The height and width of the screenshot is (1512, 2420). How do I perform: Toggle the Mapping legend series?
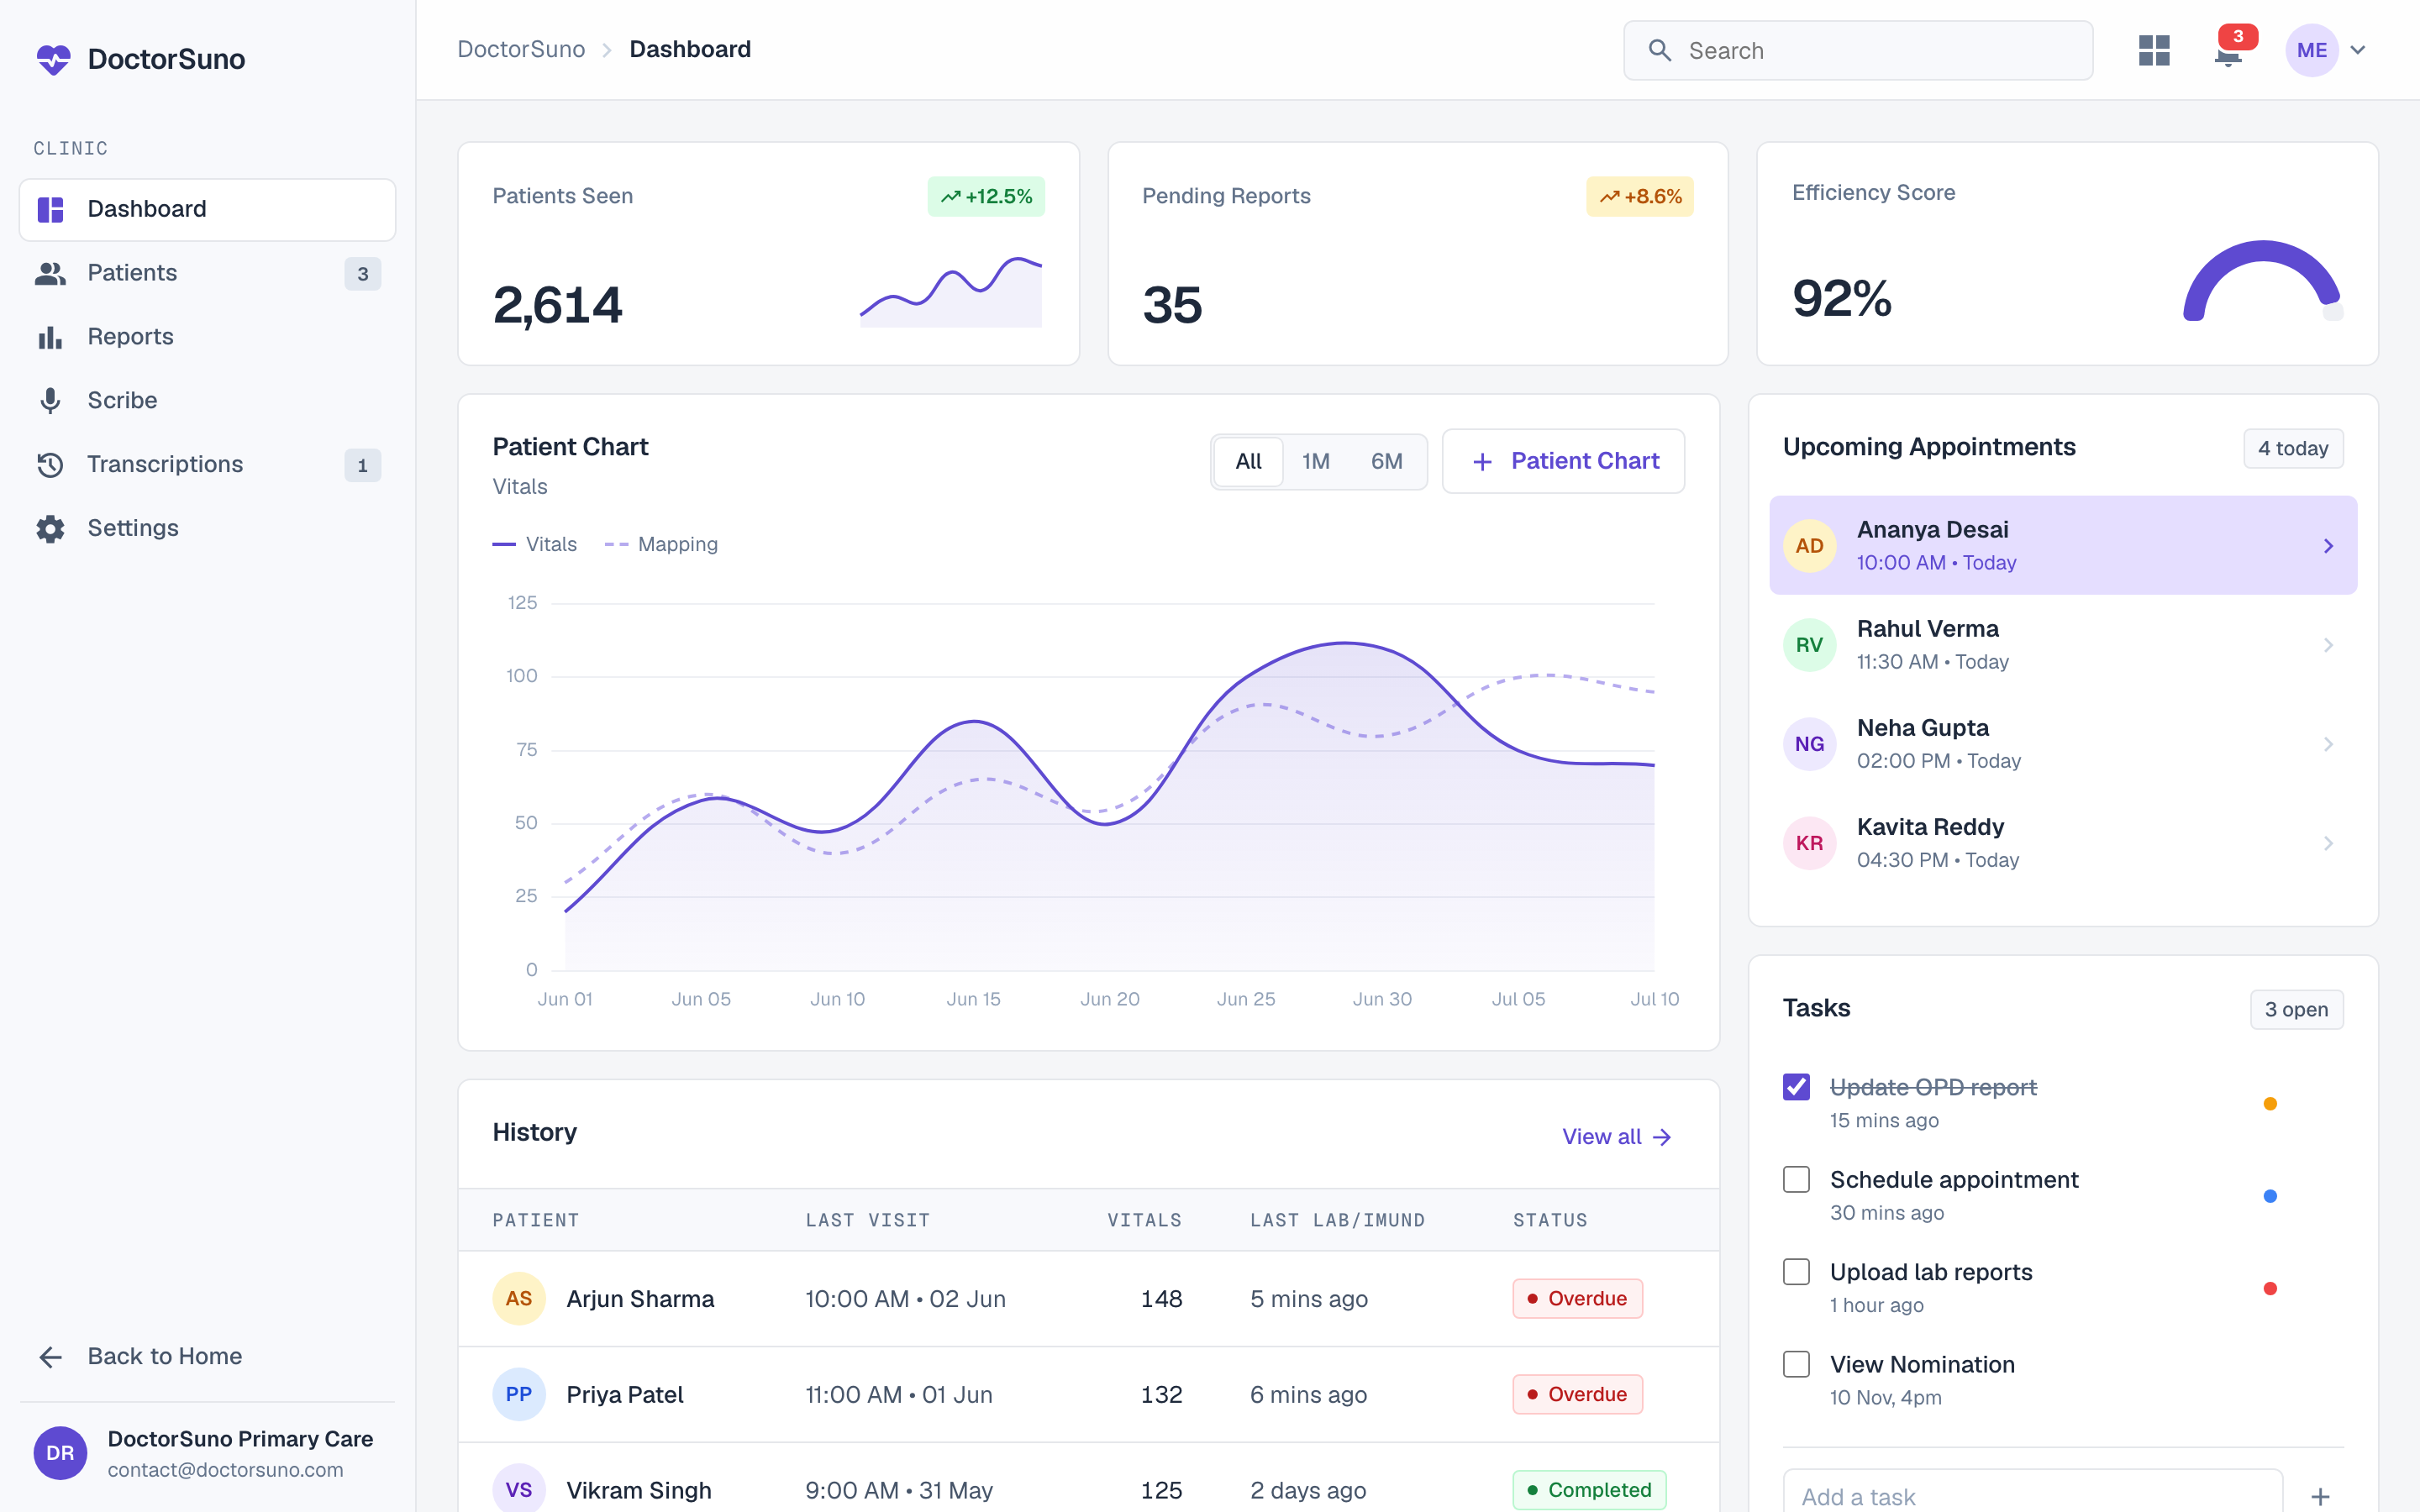[661, 544]
